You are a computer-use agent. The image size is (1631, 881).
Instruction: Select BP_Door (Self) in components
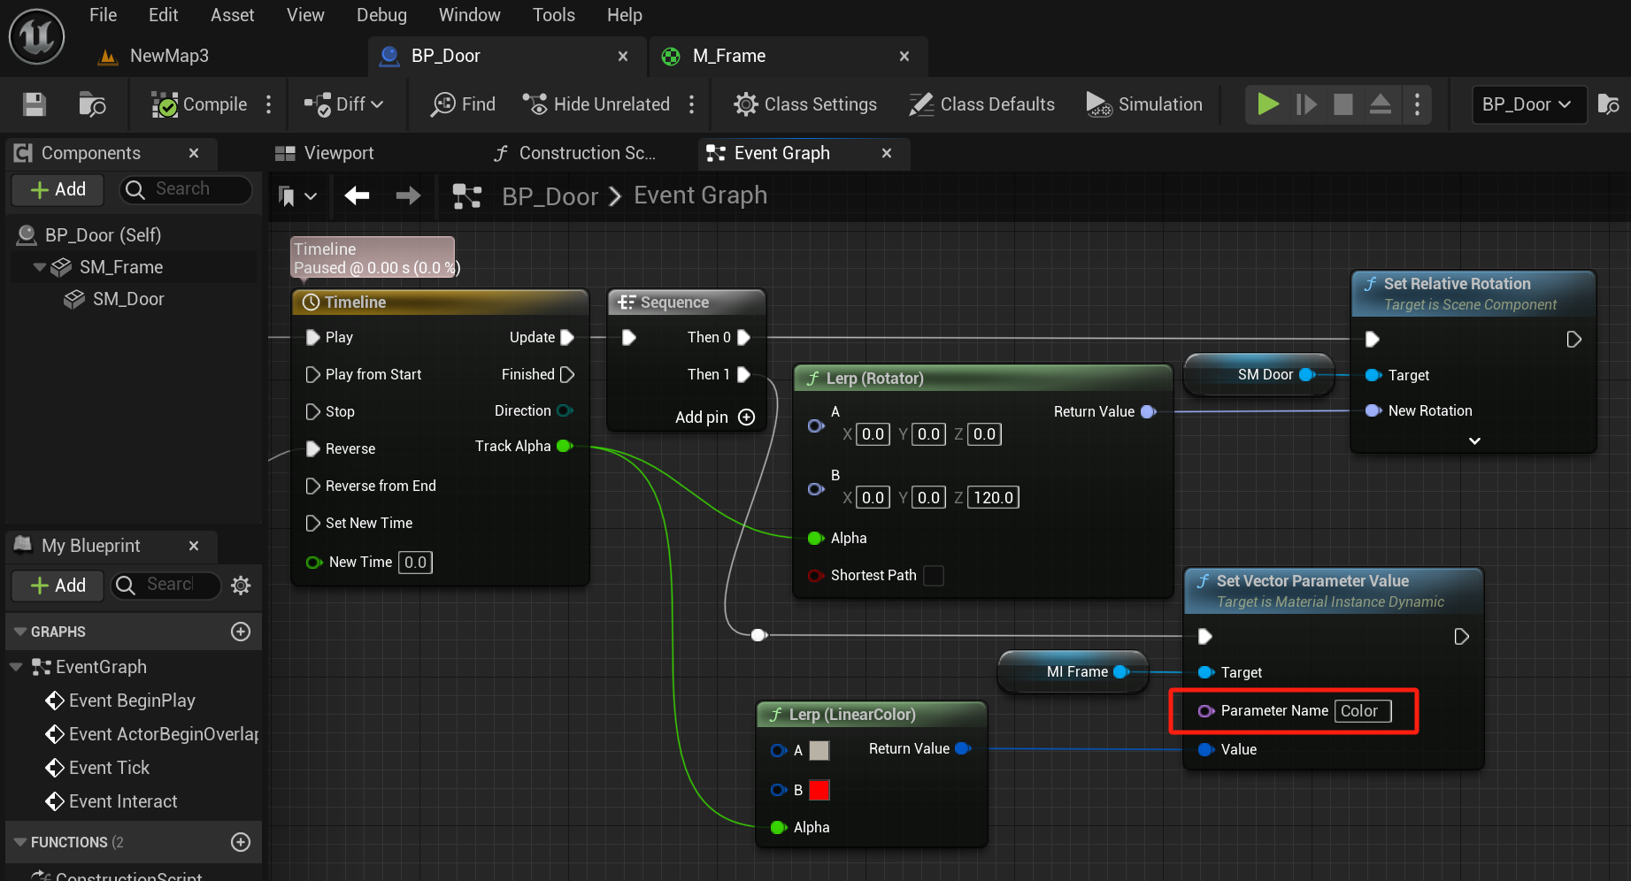tap(104, 235)
